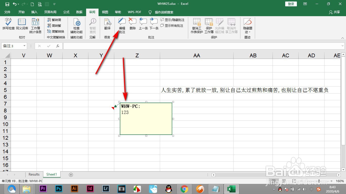Switch to the WPS PDF ribbon tab
This screenshot has width=346, height=194.
(x=134, y=12)
